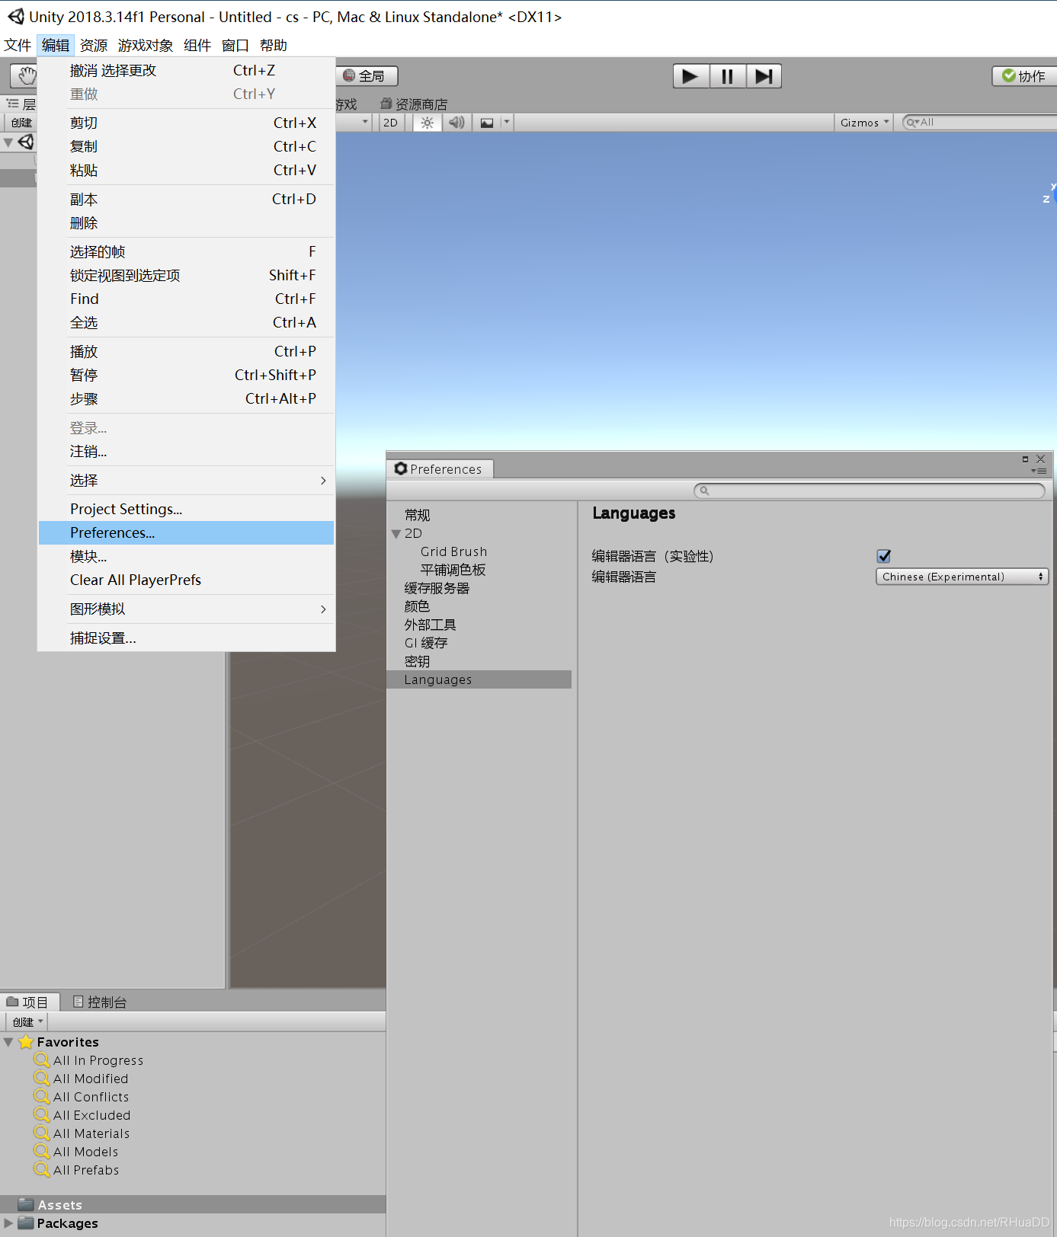Open the 窗口 menu
1057x1237 pixels.
click(235, 46)
